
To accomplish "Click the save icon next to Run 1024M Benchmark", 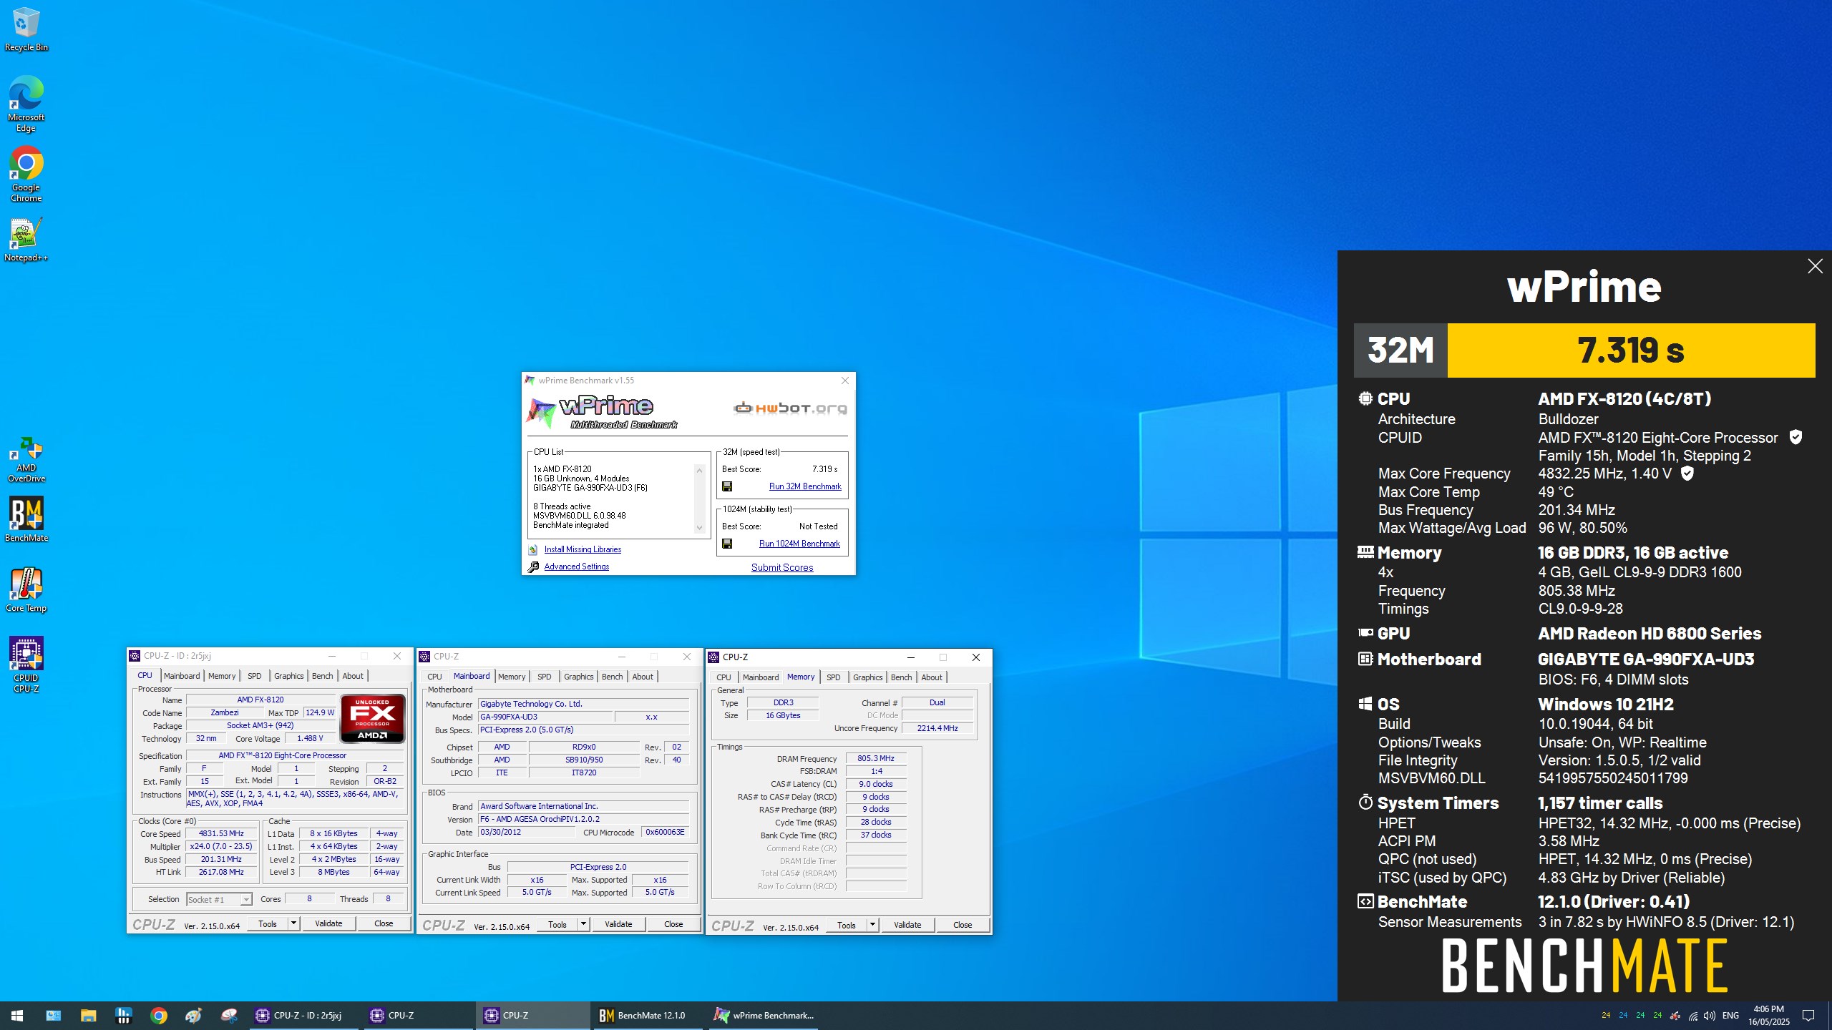I will (x=727, y=544).
